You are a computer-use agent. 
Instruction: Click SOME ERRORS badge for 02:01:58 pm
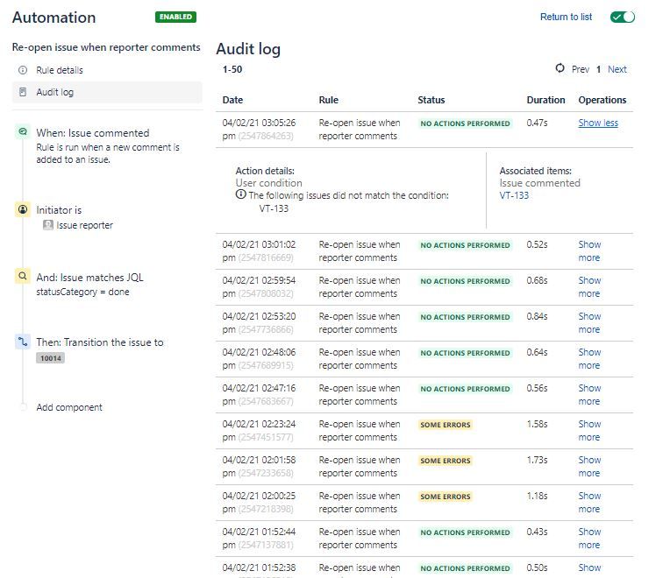(446, 461)
